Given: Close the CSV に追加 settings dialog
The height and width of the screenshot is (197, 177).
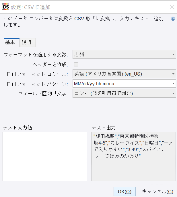Looking at the screenshot, I should (x=172, y=7).
